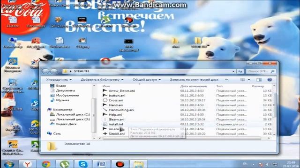Click the navigation pane scrollbar
300x168 pixels.
click(x=94, y=115)
